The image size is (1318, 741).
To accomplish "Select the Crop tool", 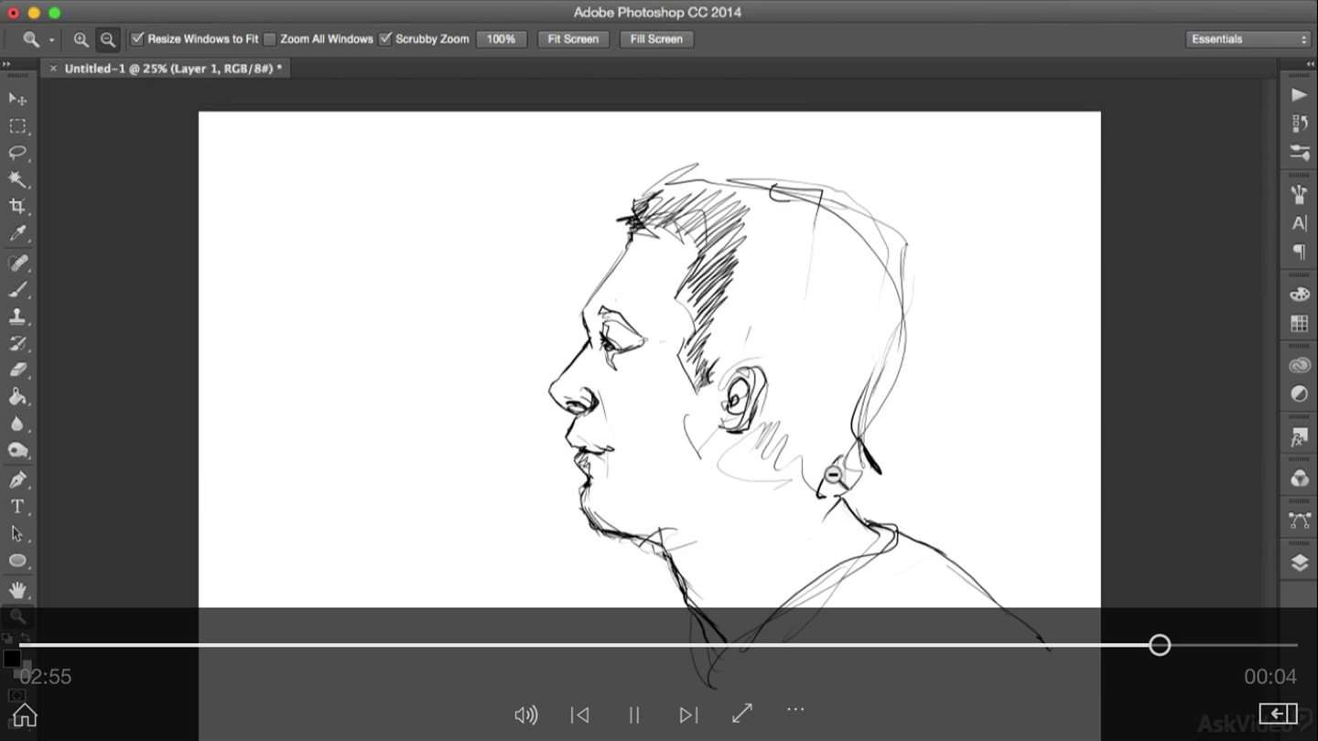I will pyautogui.click(x=17, y=207).
